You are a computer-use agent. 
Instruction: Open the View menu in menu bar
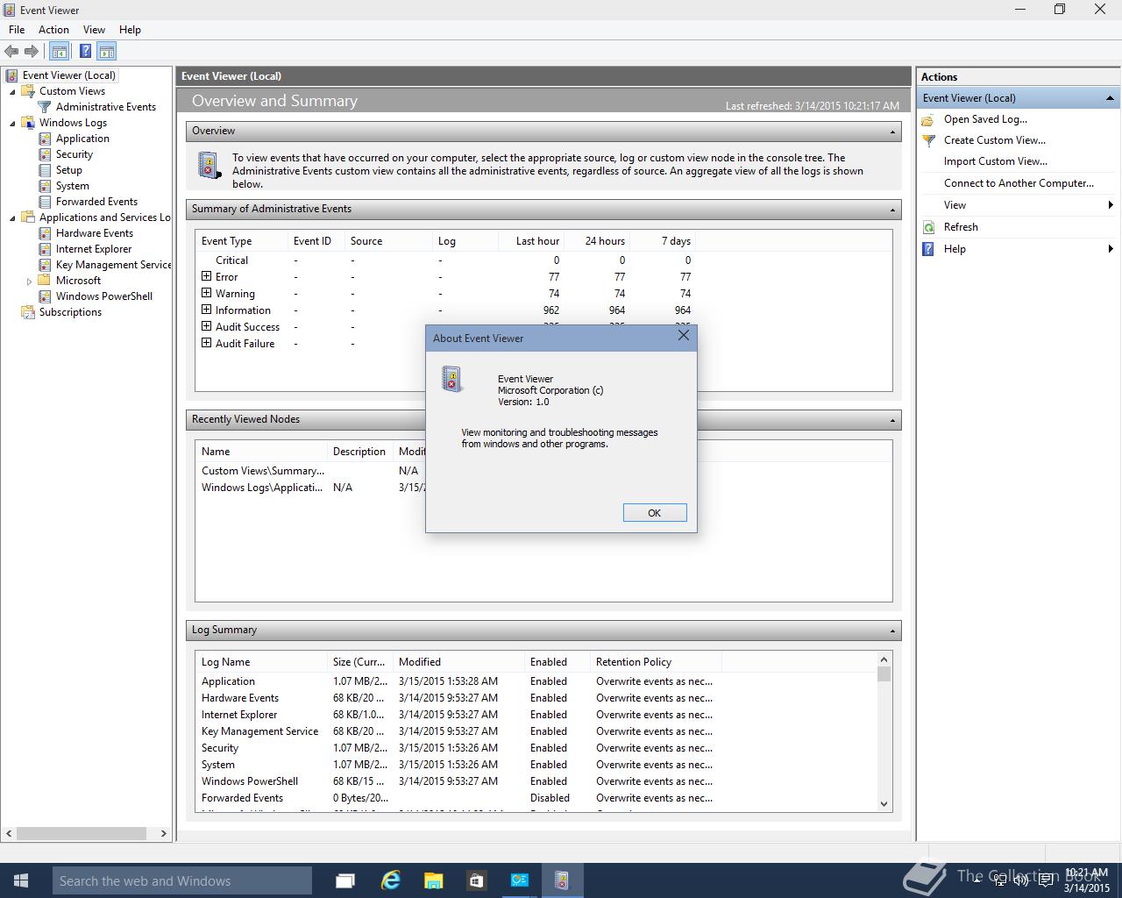click(x=94, y=30)
